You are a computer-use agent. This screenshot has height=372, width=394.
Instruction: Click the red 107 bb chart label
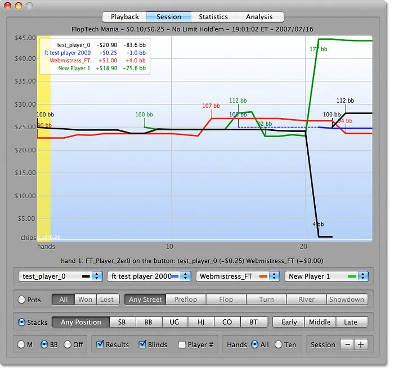pos(211,106)
